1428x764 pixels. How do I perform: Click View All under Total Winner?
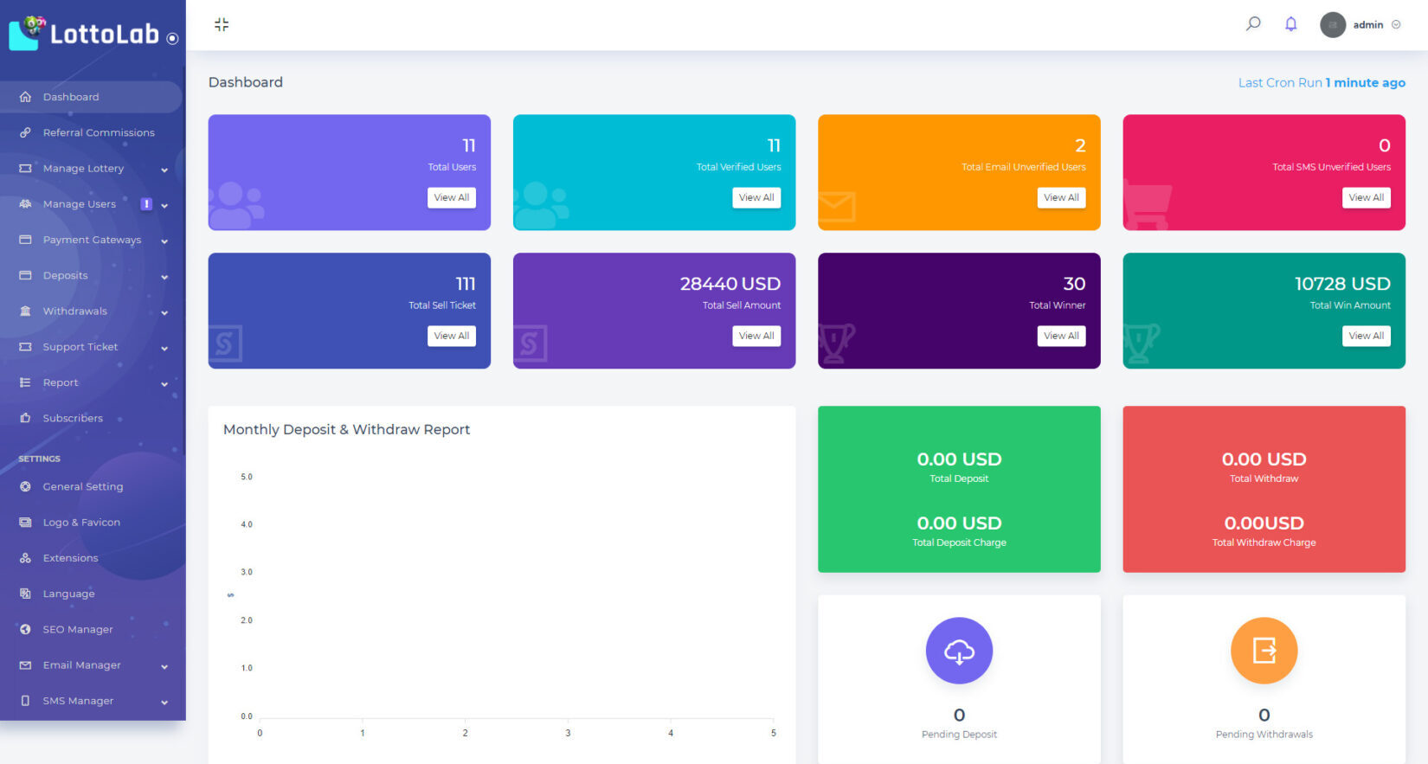tap(1060, 336)
